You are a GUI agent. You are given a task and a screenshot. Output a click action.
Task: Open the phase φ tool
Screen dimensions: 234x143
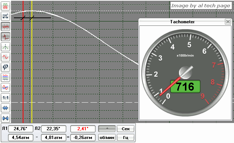5,67
